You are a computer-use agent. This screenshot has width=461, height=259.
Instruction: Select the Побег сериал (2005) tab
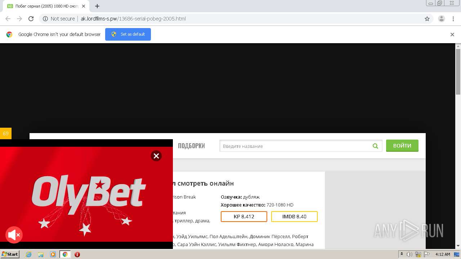[47, 6]
